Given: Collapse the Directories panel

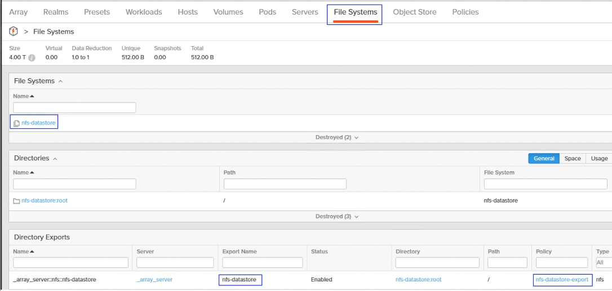Looking at the screenshot, I should coord(55,158).
